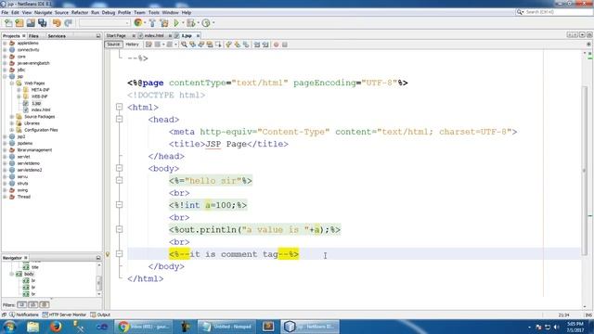Minimize the Projects panel window group

[98, 36]
